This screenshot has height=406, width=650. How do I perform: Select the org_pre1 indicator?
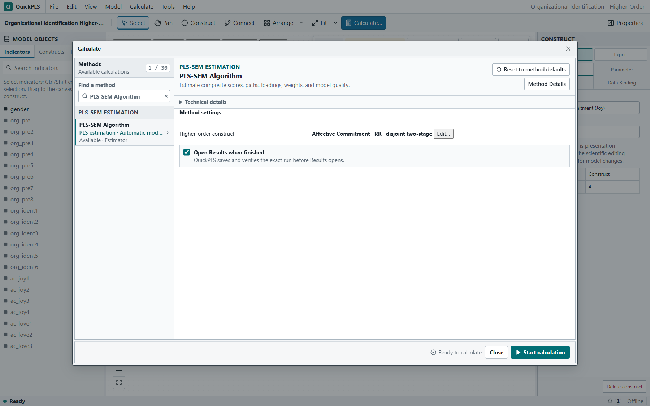[x=22, y=121]
